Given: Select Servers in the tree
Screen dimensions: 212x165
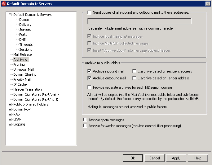Looking at the screenshot, I should tap(25, 30).
